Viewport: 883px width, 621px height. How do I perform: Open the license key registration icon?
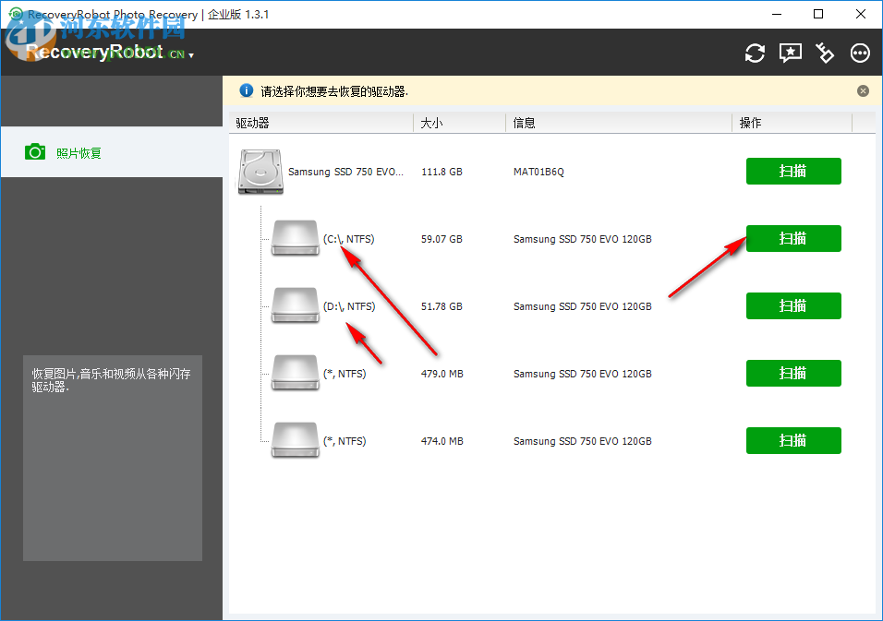coord(825,54)
